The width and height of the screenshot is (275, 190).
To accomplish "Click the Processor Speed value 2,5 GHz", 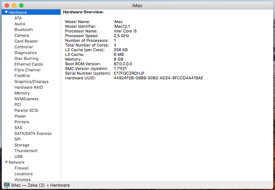I will [121, 36].
